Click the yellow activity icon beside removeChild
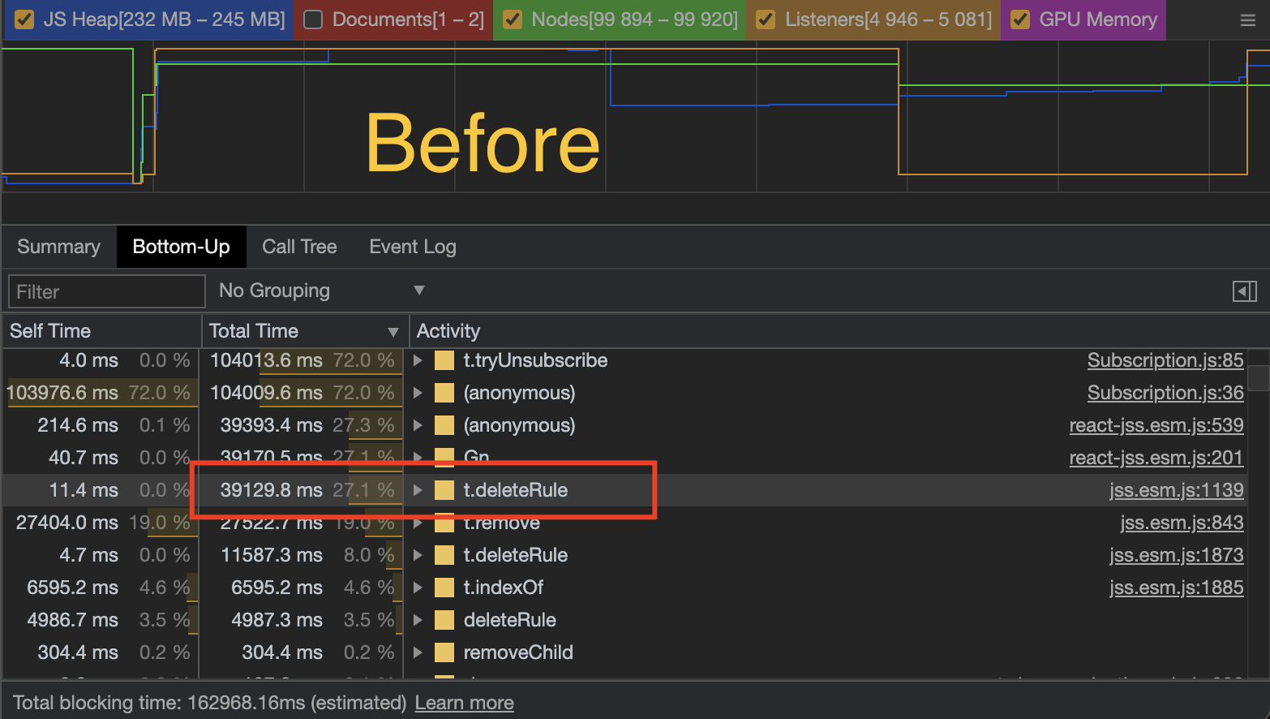This screenshot has height=719, width=1270. point(444,652)
